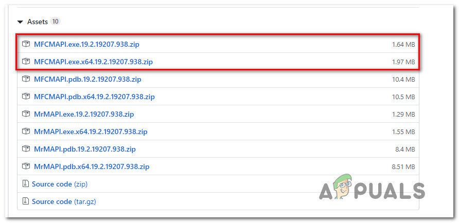Download MFCMAPI.pdb.19.2.19207.938.zip
Screen dimensions: 459x223
click(x=87, y=79)
